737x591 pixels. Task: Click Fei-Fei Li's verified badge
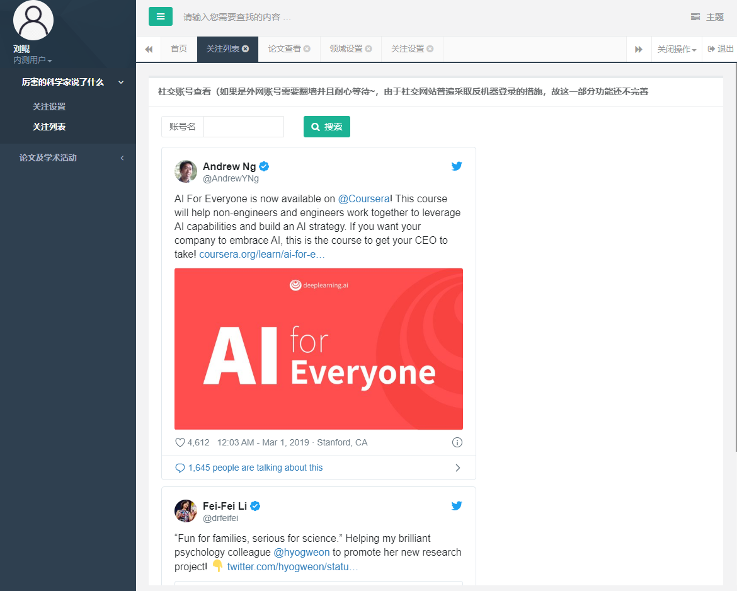pos(255,506)
